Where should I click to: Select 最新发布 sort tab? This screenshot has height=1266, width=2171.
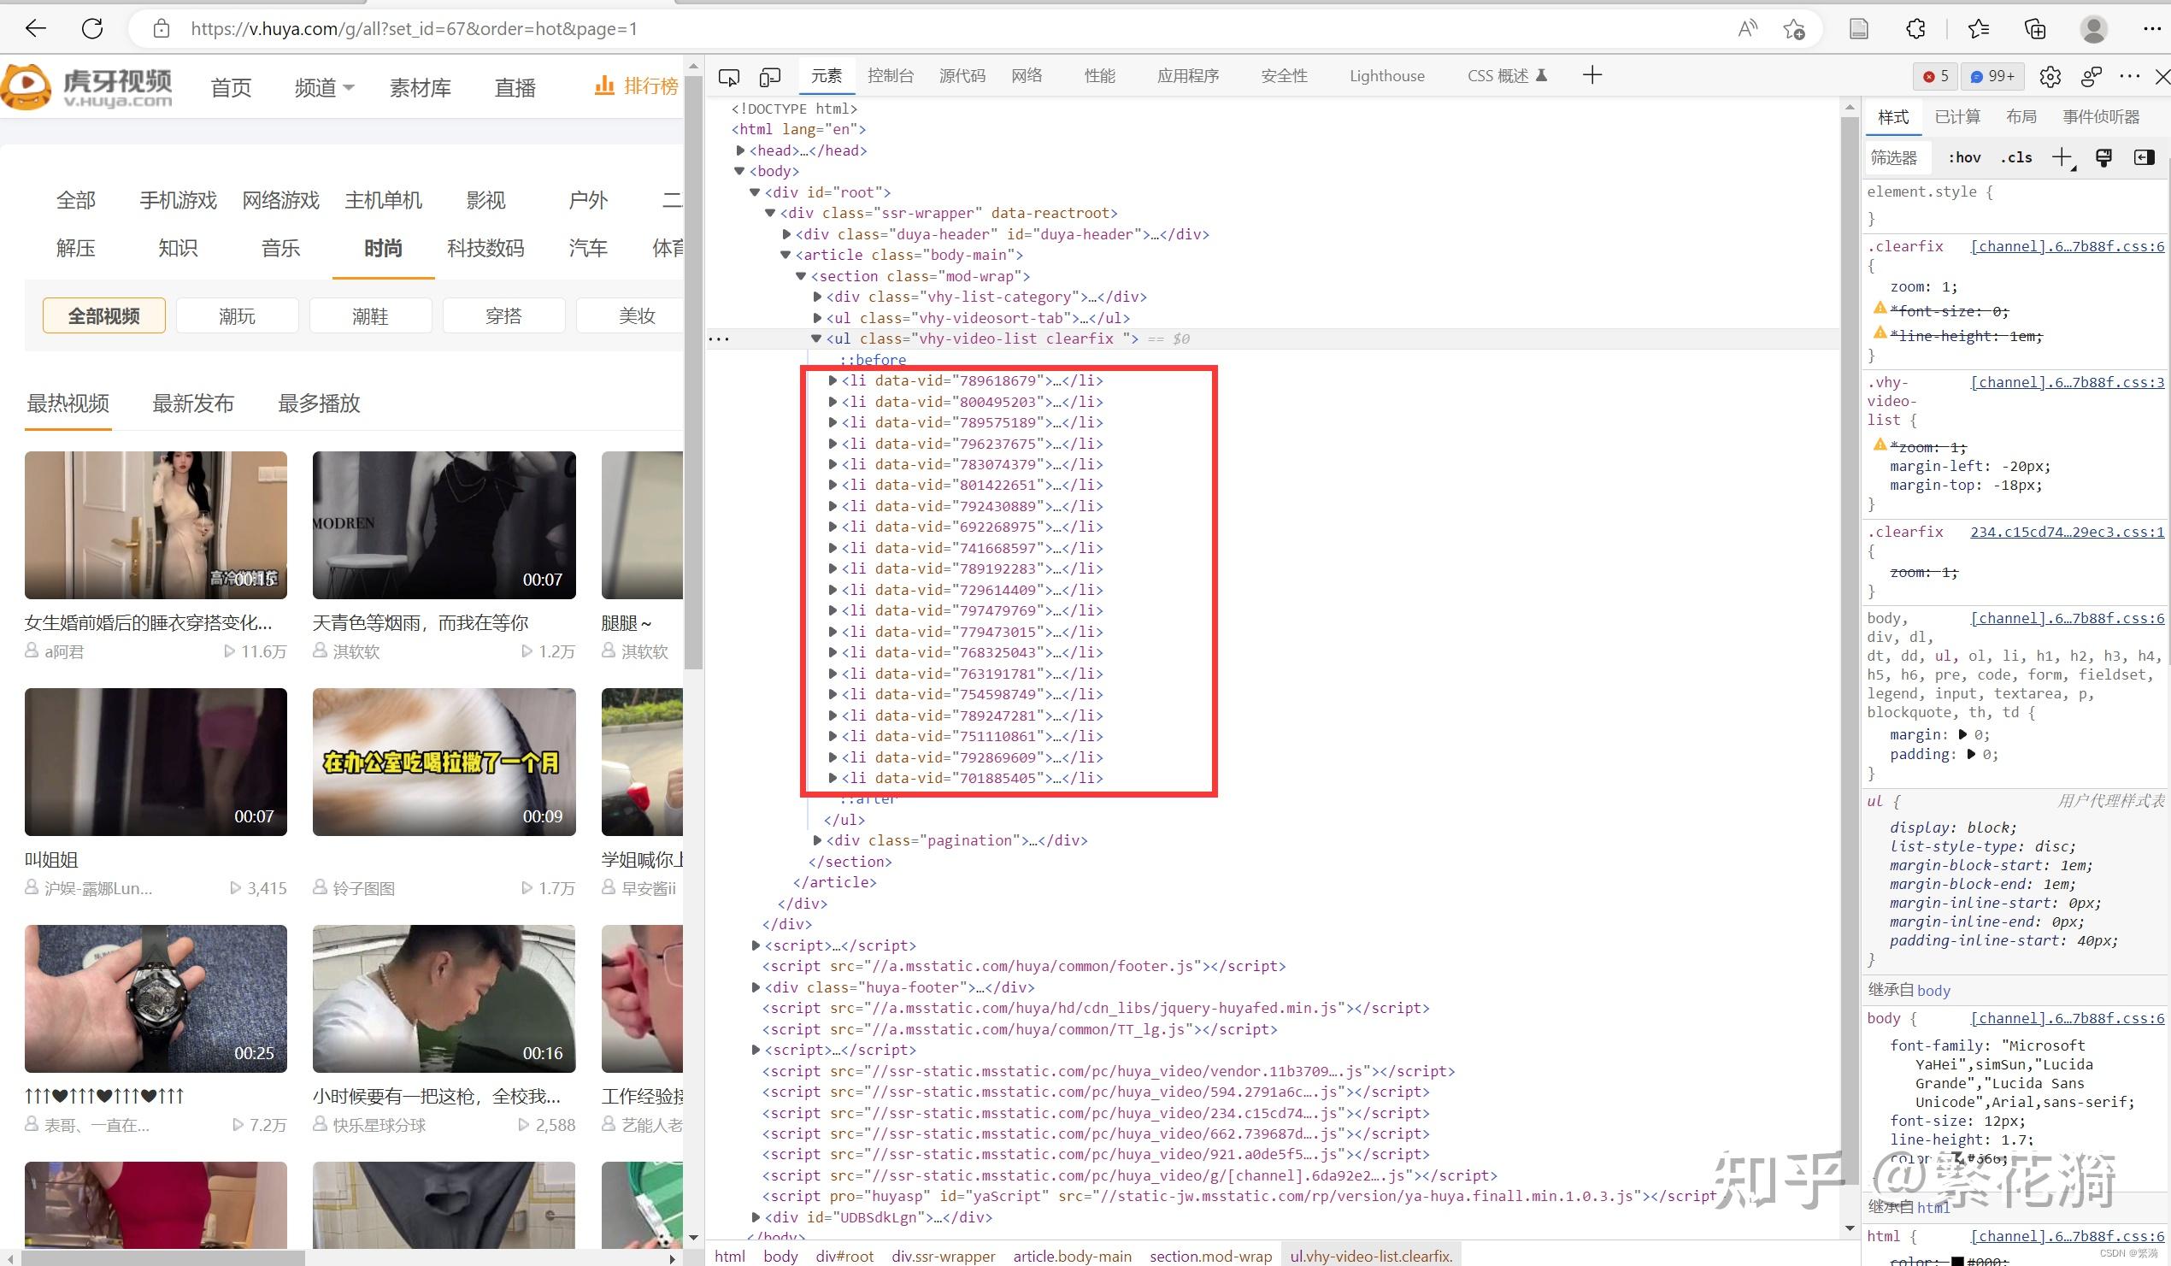click(193, 403)
